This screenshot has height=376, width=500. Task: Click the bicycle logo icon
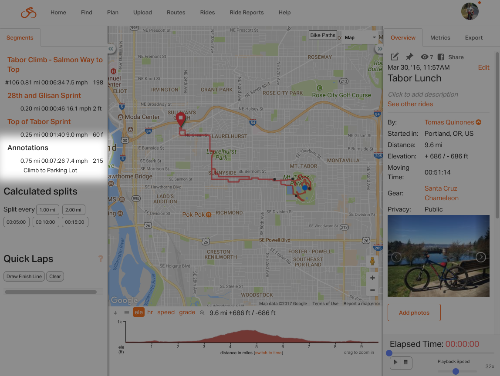[x=29, y=13]
